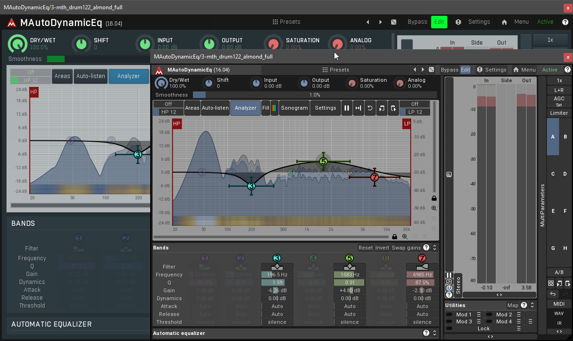Click the spectrum color icon next to Fill
This screenshot has width=573, height=341.
[274, 108]
